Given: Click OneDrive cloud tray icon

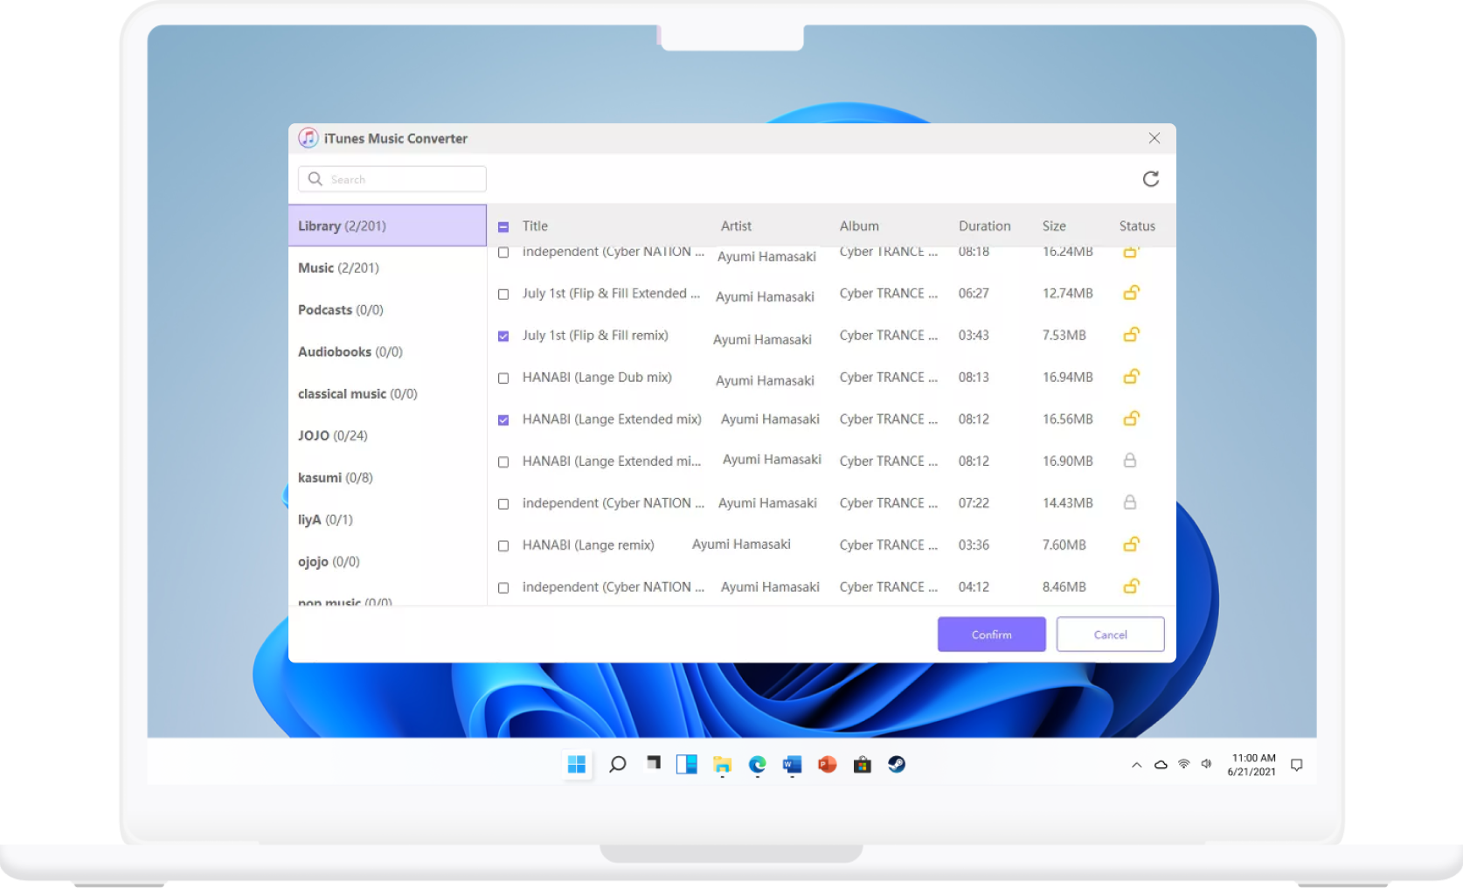Looking at the screenshot, I should click(x=1161, y=765).
